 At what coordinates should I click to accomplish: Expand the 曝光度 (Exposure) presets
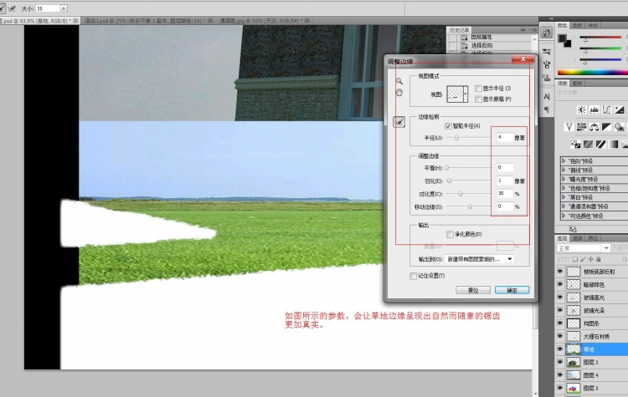click(564, 179)
